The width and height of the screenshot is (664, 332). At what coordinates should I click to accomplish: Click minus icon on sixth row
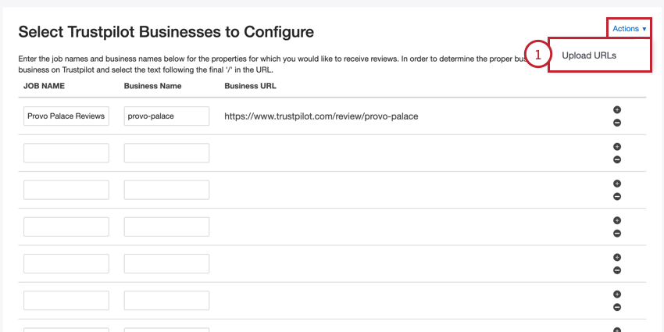tap(616, 306)
